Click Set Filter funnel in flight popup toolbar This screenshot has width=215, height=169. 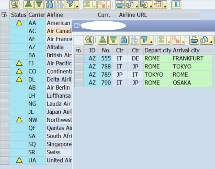145,40
